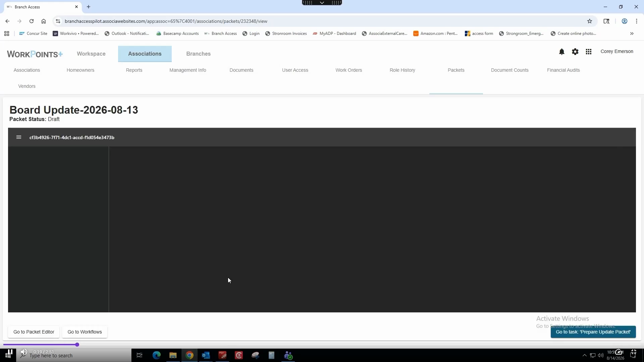Open the Chrome profile icon

[x=625, y=21]
